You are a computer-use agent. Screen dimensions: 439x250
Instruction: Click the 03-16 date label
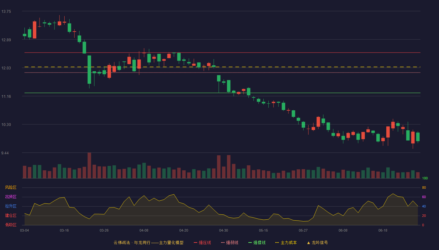coord(64,230)
